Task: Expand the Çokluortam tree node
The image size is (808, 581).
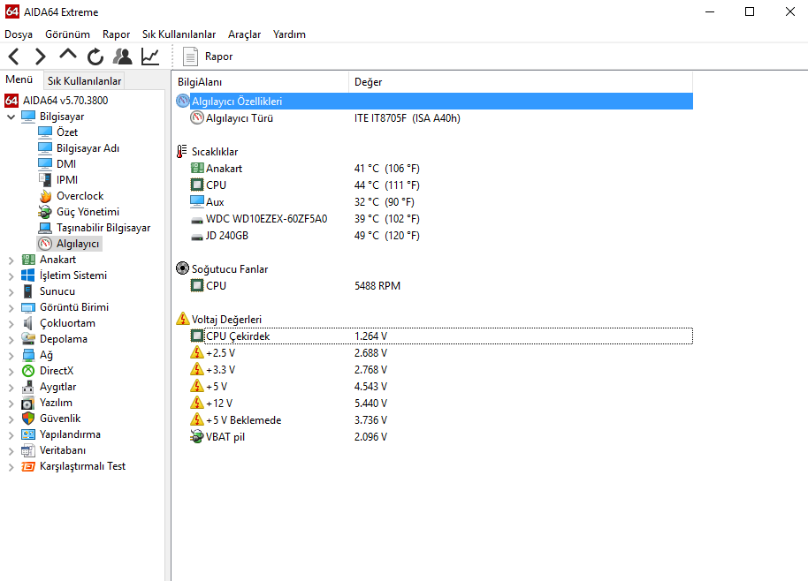Action: [x=11, y=324]
